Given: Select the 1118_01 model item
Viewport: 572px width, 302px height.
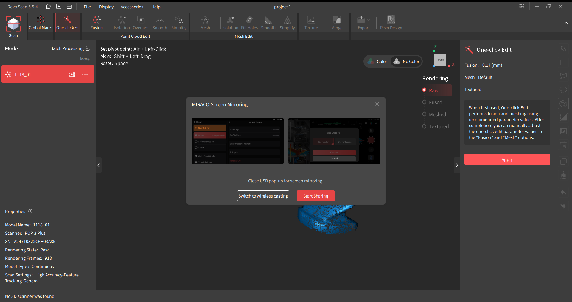Looking at the screenshot, I should click(x=48, y=74).
